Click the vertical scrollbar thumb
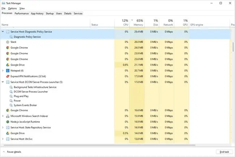Screen dimensions: 235x157 [x=233, y=47]
